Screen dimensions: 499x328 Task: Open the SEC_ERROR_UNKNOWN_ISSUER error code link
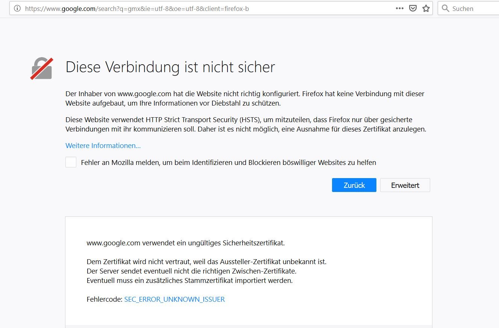[174, 299]
